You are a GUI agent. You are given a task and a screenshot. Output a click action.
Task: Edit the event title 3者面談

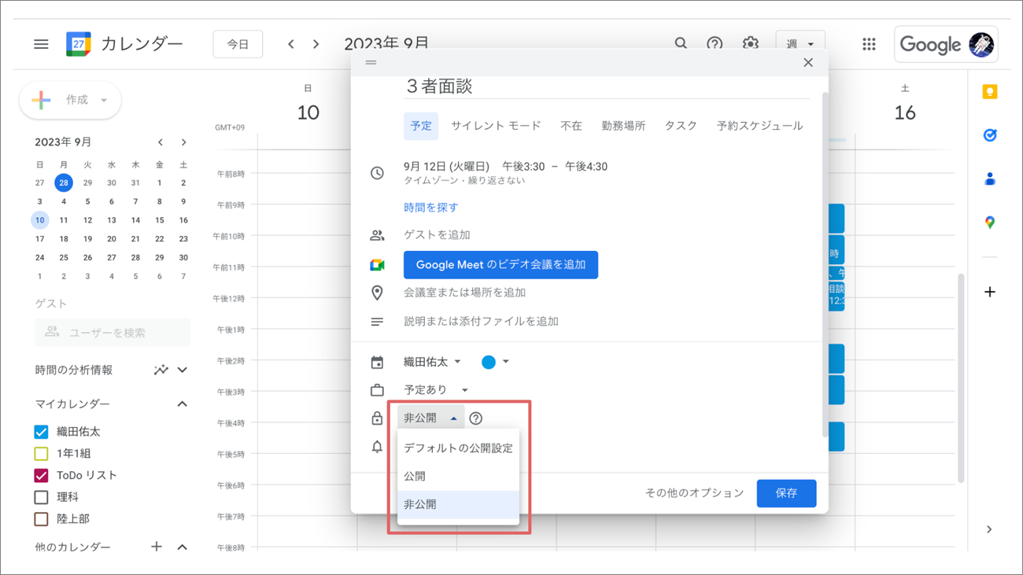(607, 87)
